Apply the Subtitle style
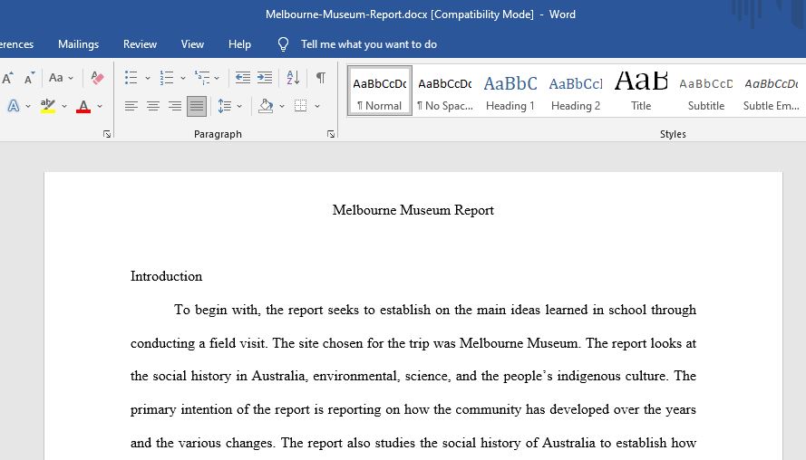Viewport: 806px width, 460px height. point(706,91)
